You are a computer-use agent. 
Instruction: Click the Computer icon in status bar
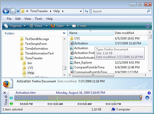[113, 109]
